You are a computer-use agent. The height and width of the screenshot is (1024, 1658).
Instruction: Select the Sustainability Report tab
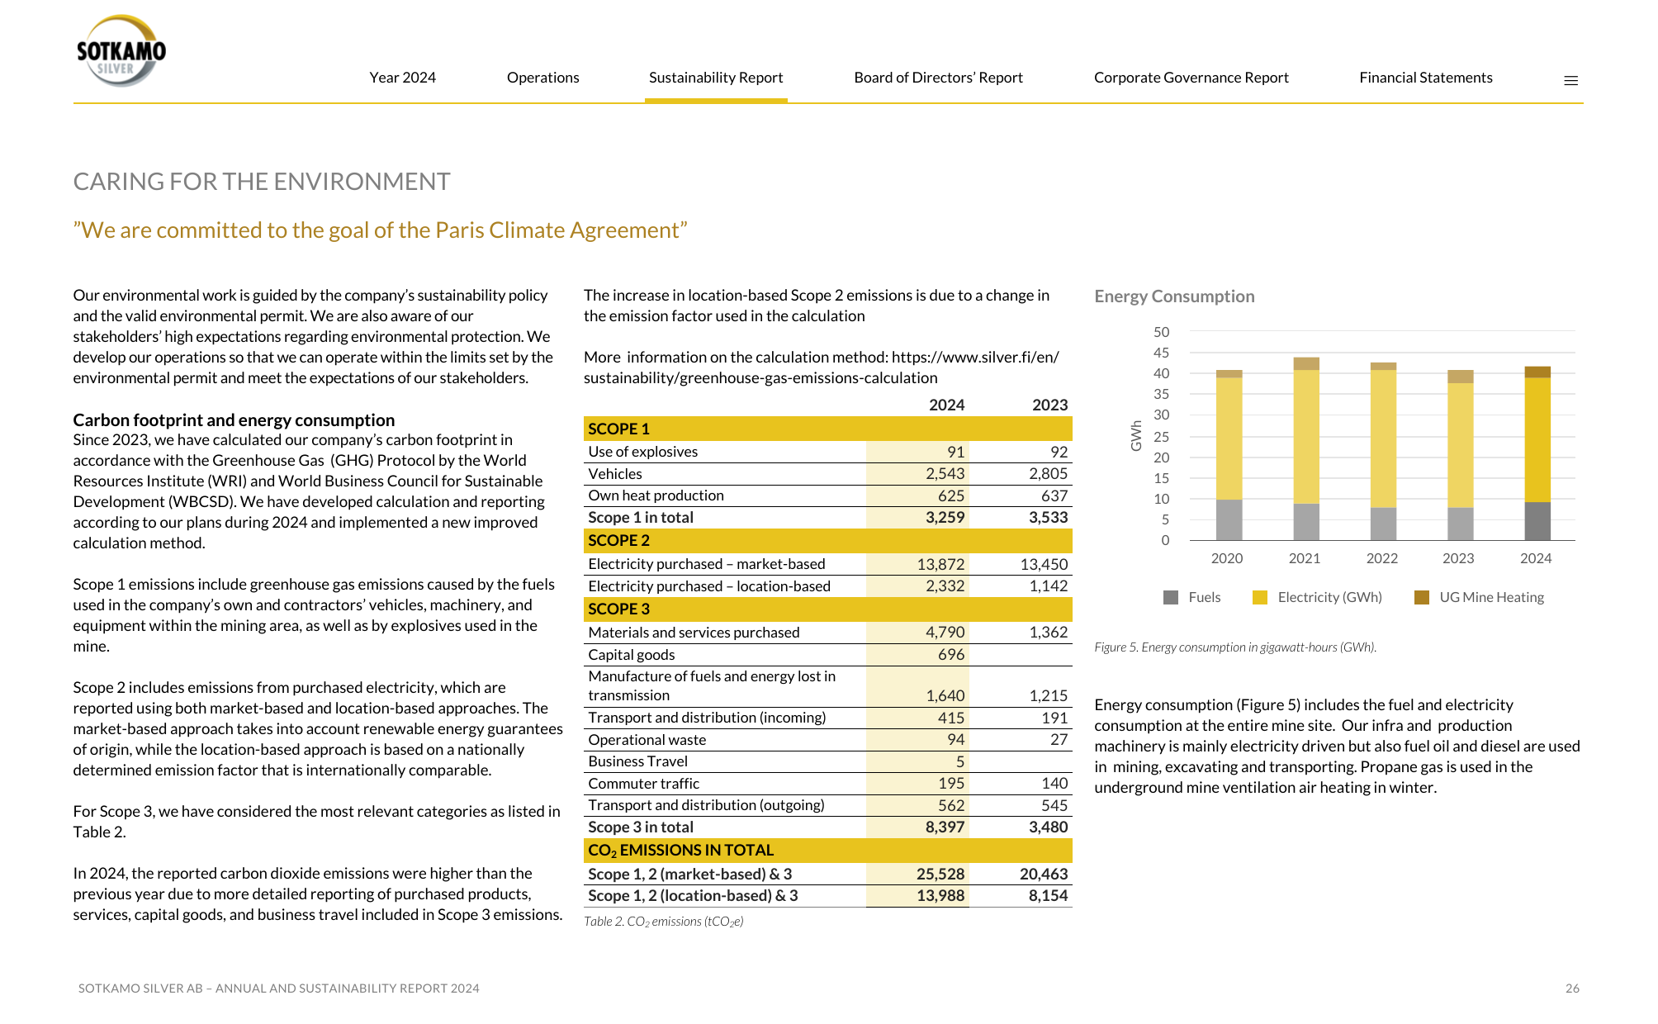pos(716,78)
